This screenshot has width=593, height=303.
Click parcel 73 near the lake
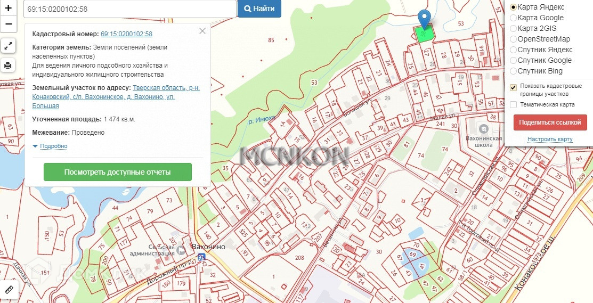point(169,200)
